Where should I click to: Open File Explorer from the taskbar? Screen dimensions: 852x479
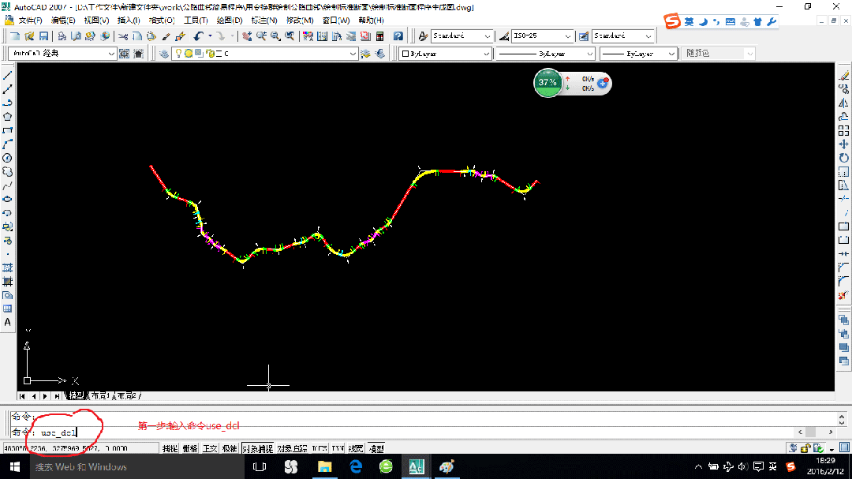pos(324,466)
